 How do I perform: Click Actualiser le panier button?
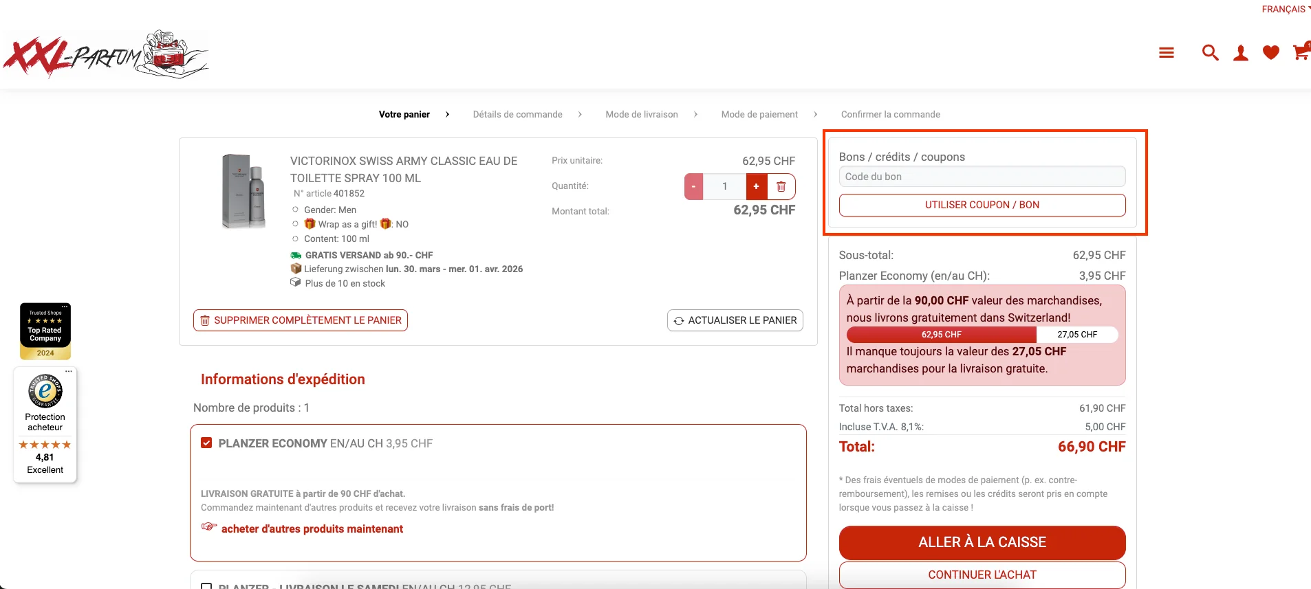tap(735, 320)
